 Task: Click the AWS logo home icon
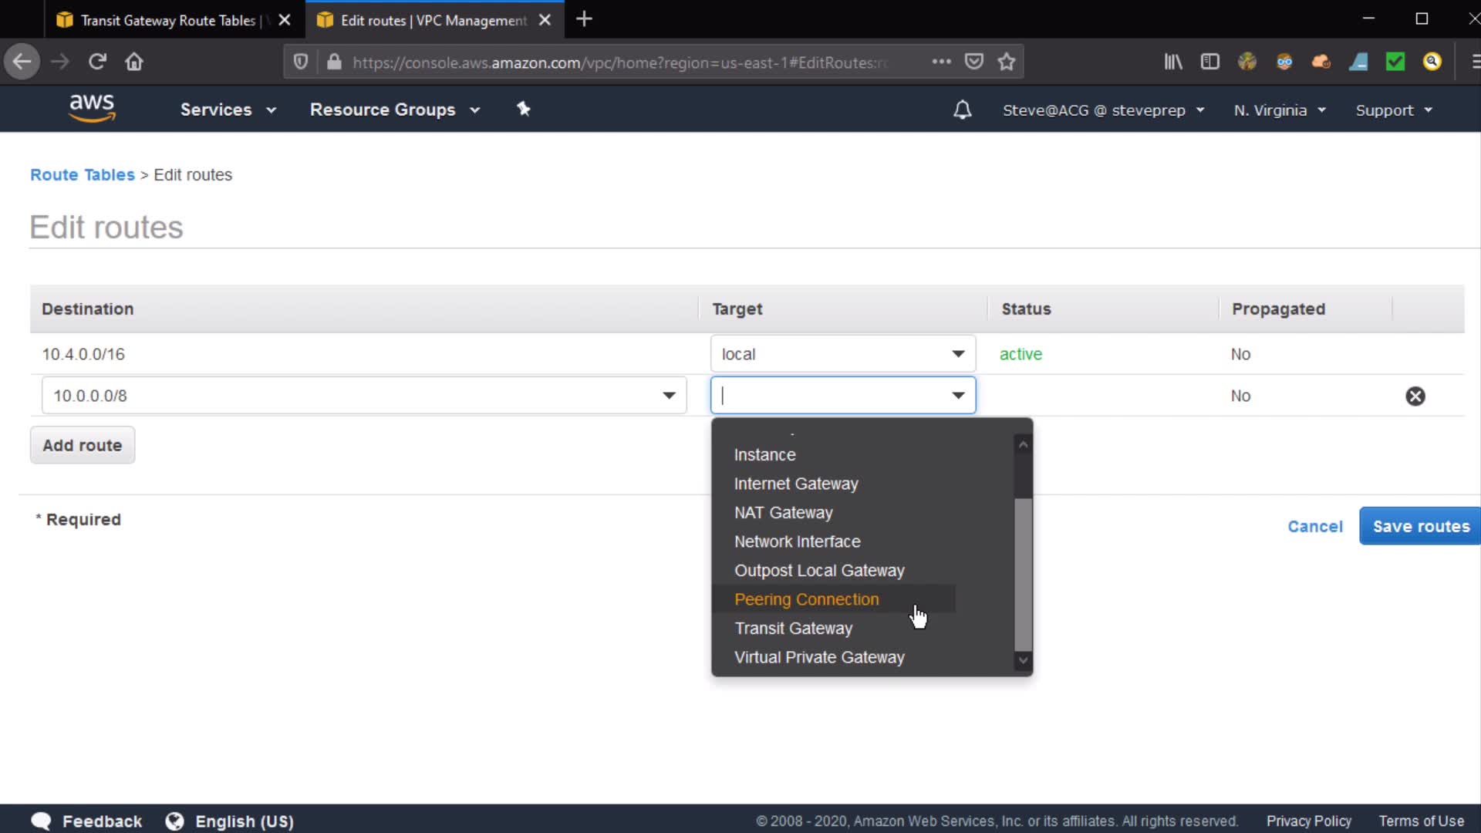[x=92, y=108]
